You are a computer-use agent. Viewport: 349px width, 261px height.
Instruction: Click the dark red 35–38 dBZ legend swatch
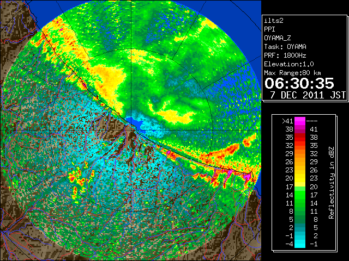(300, 138)
